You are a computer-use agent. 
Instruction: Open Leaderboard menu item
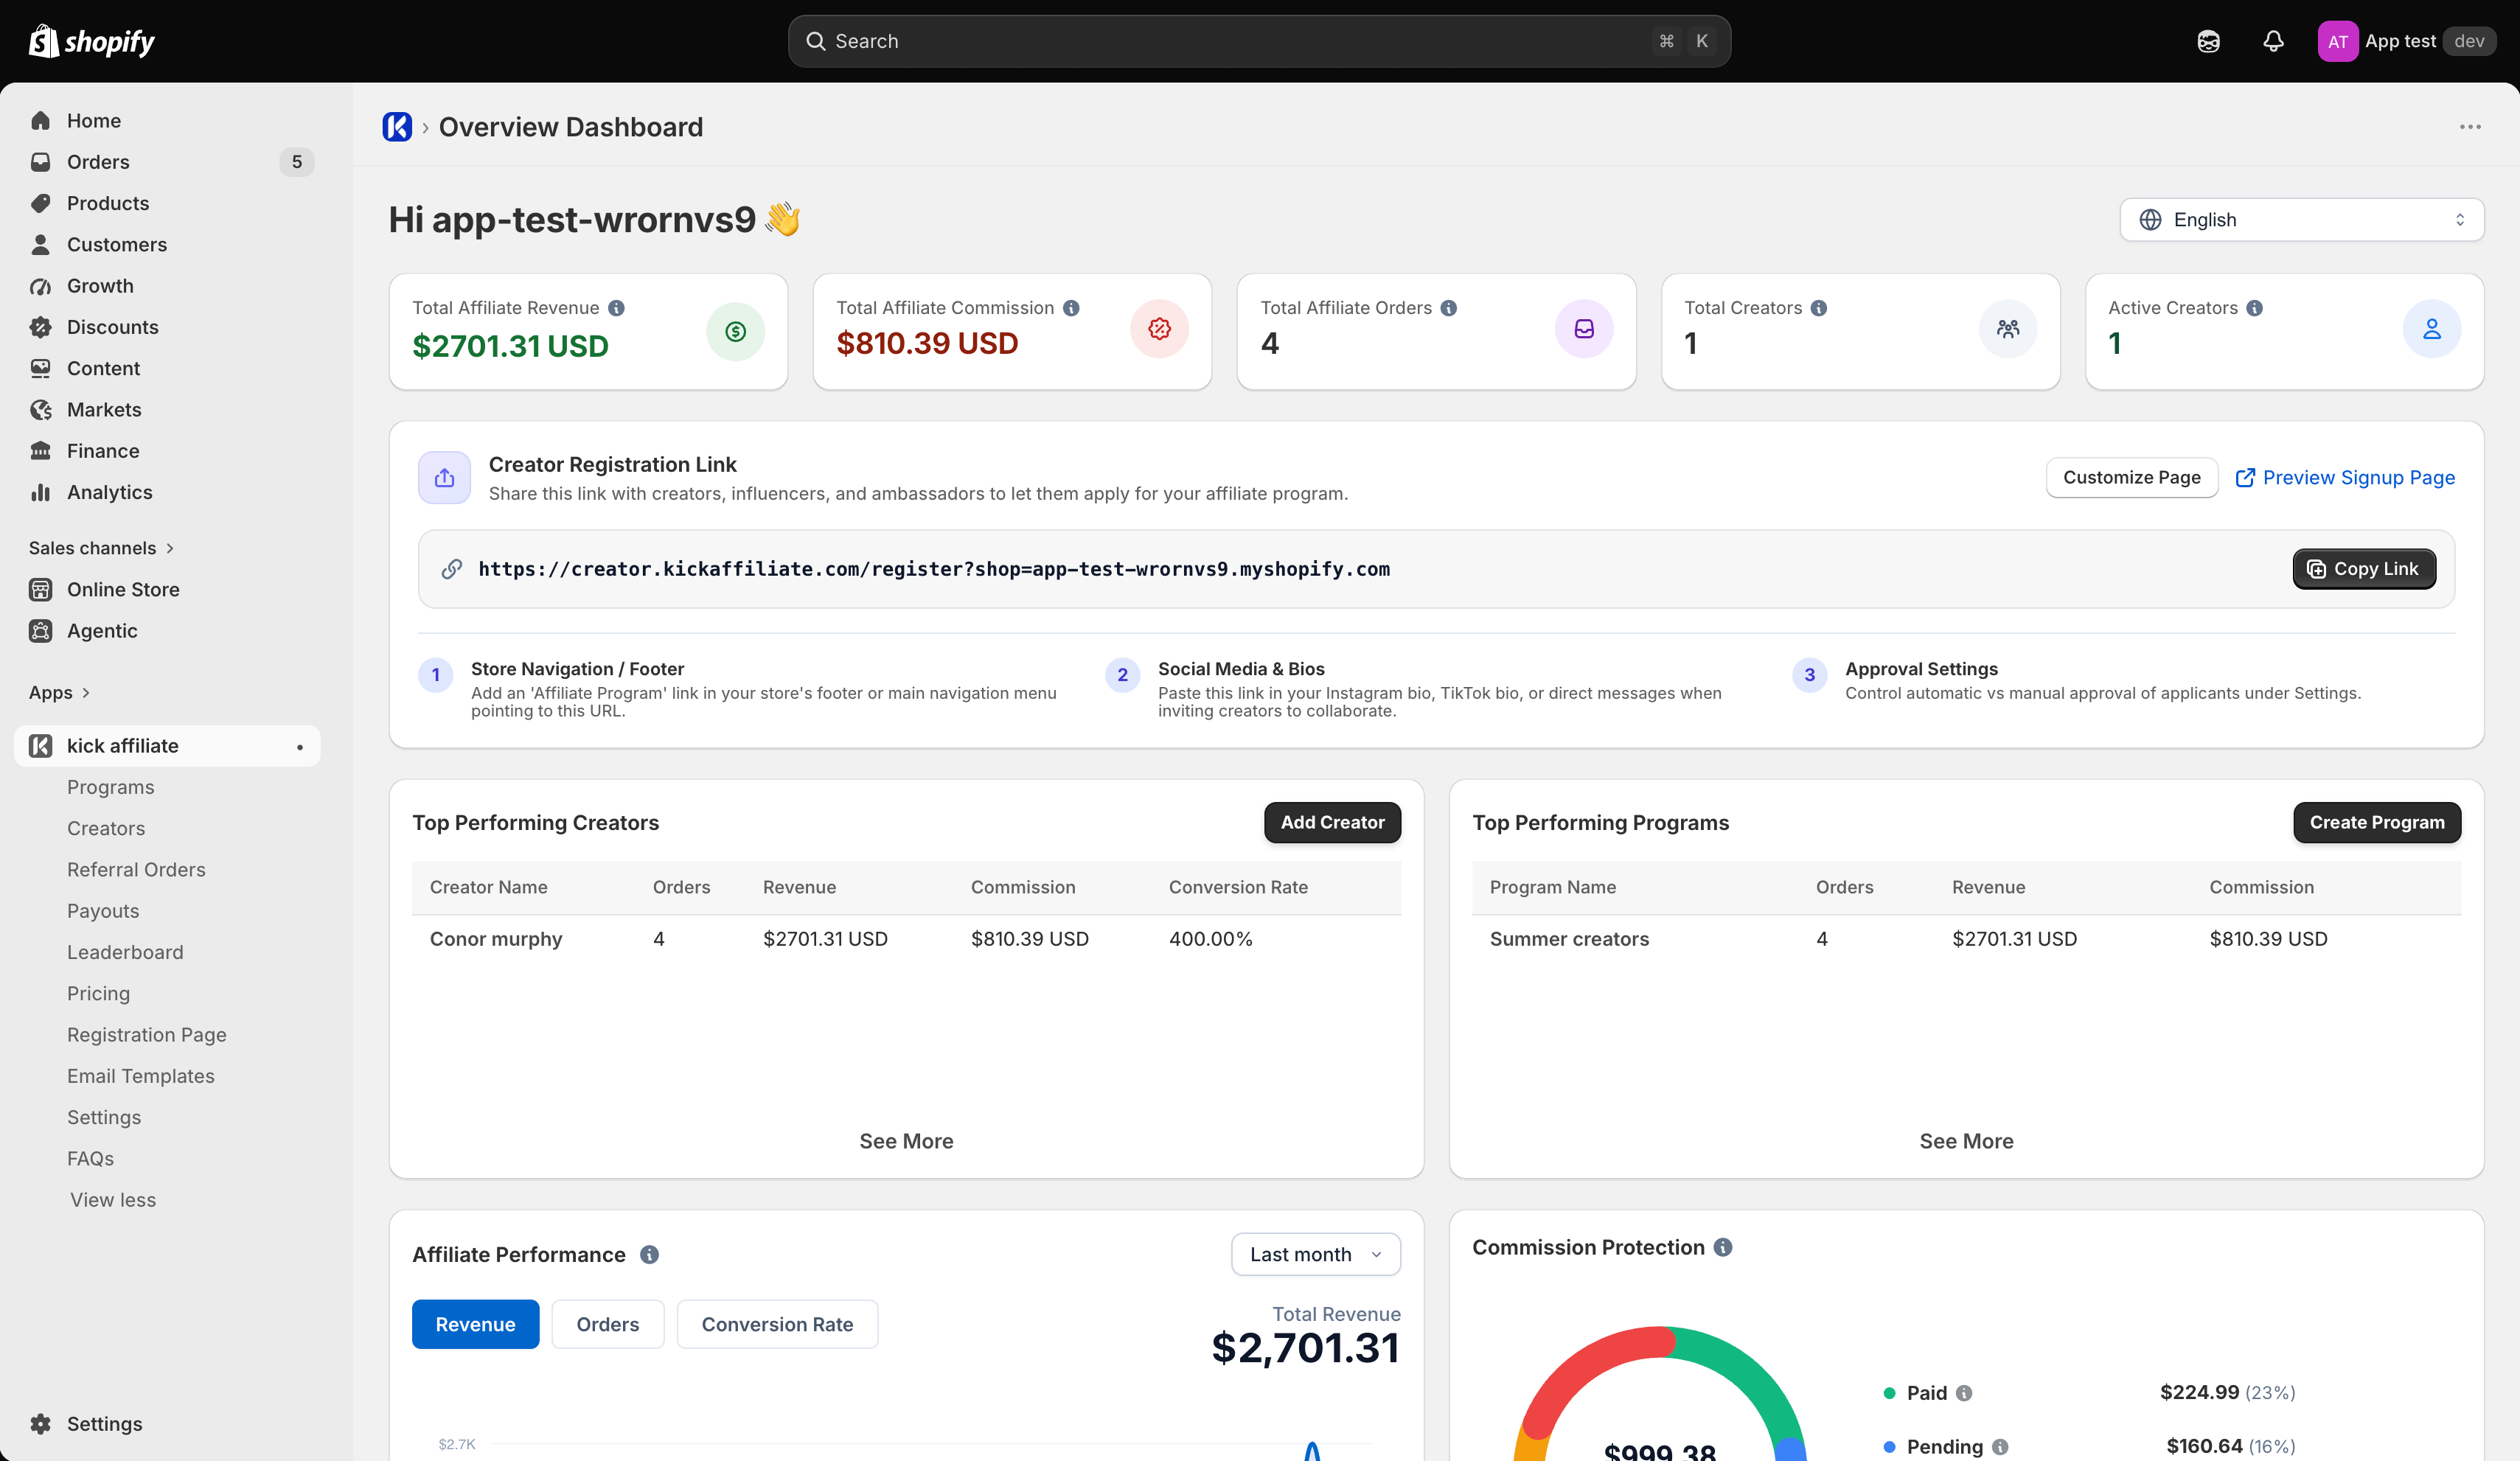point(125,952)
